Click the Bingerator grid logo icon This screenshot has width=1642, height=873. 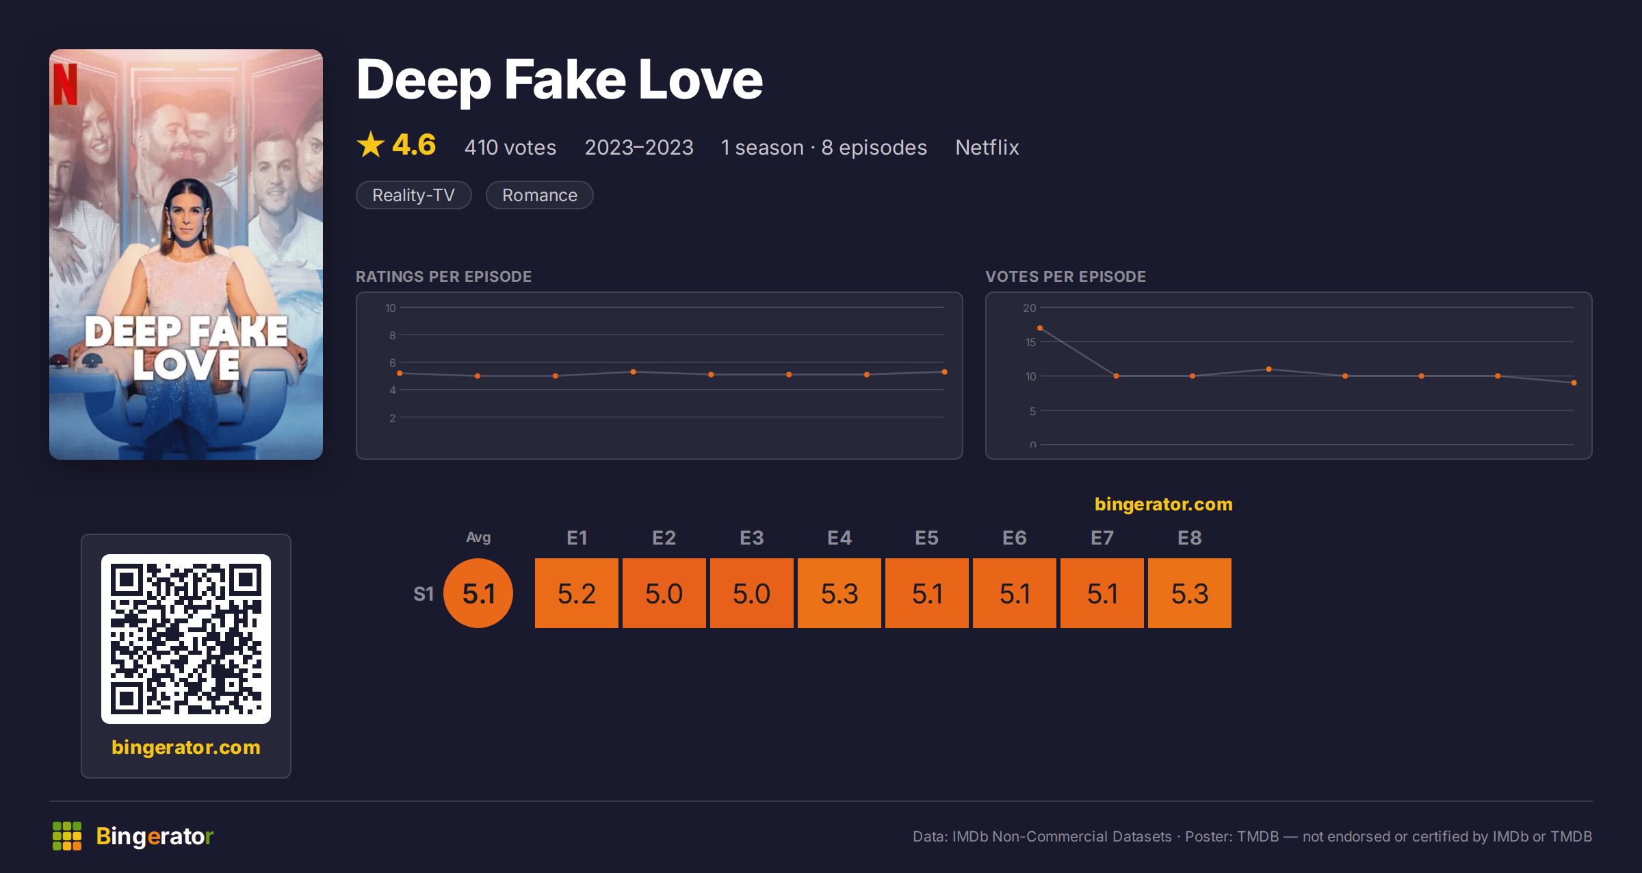click(x=67, y=836)
